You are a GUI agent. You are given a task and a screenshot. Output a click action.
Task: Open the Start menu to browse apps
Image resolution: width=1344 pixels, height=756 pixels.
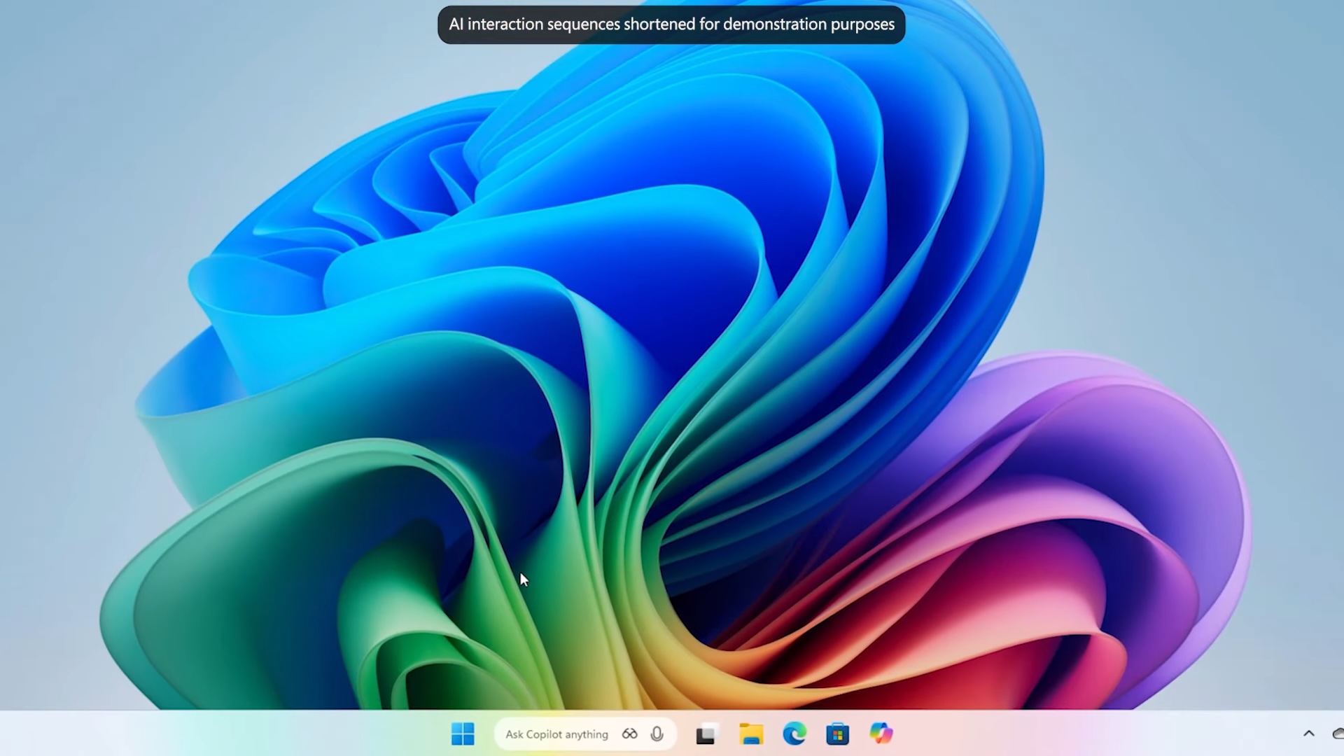(x=463, y=734)
